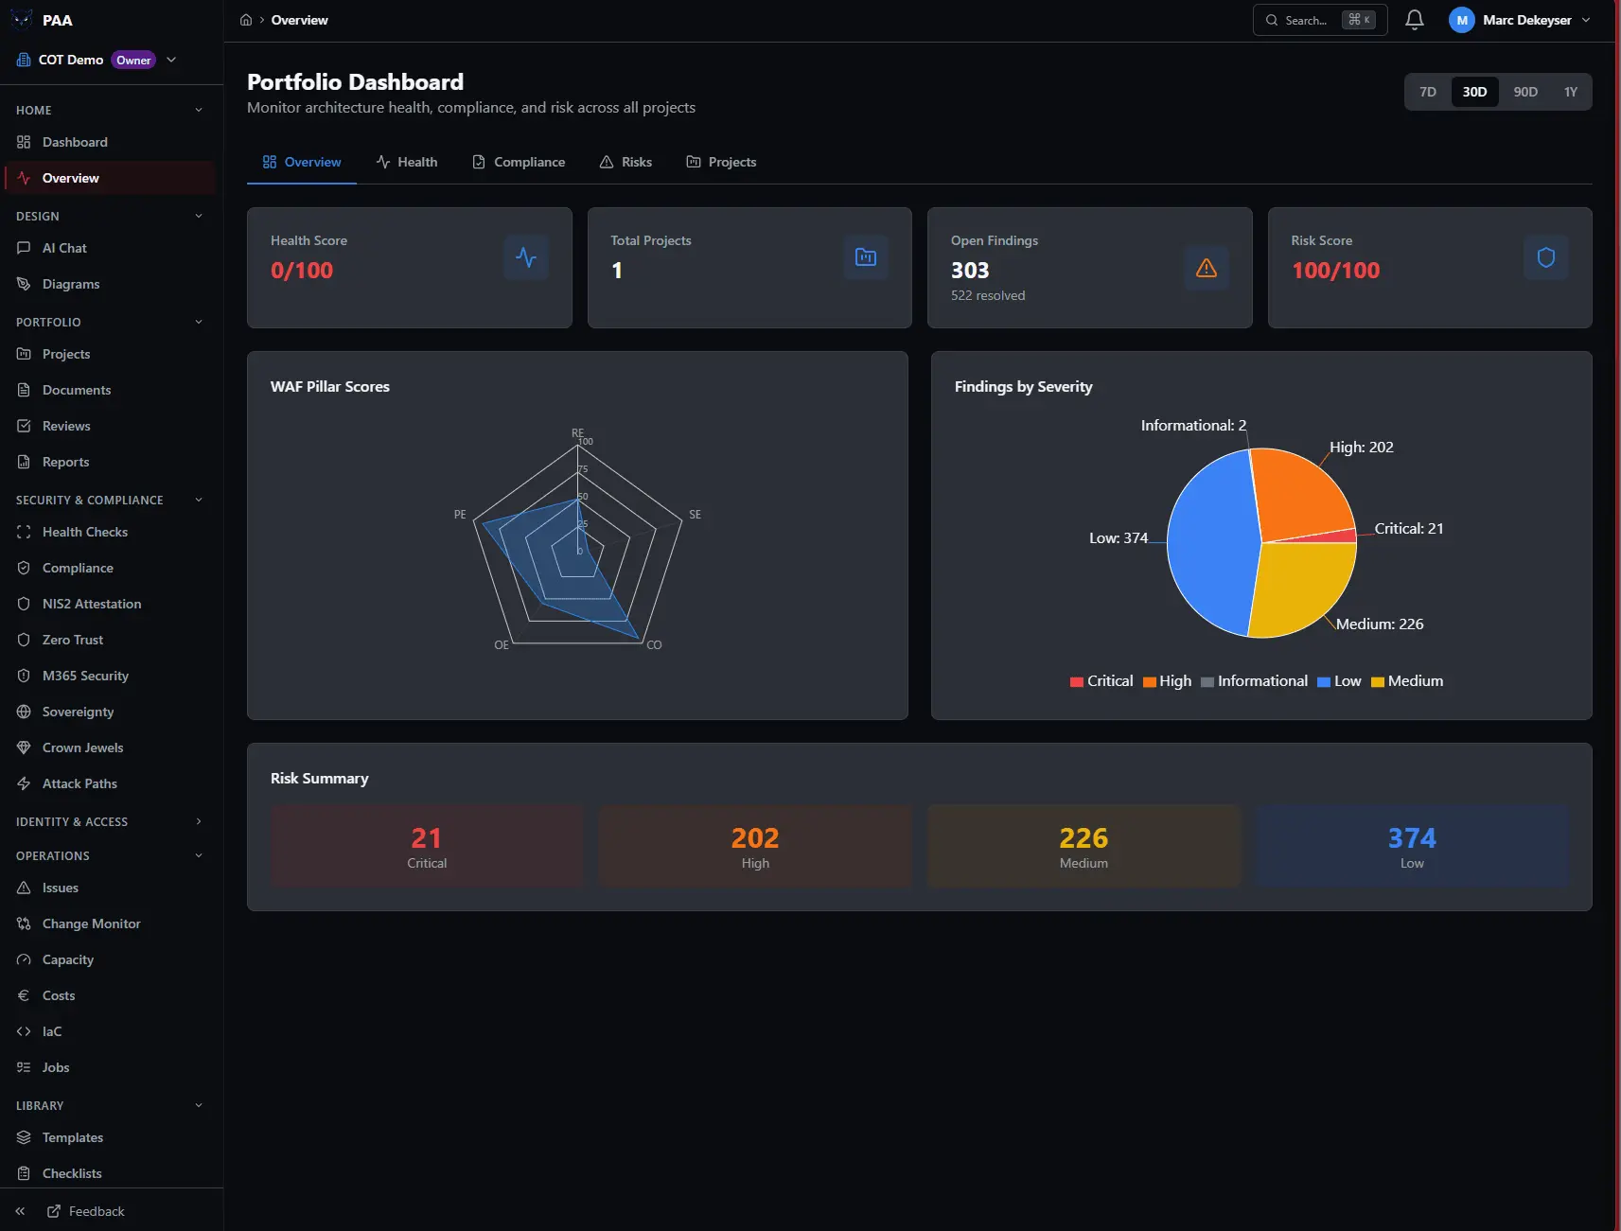Viewport: 1621px width, 1231px height.
Task: Open Diagrams via its pen icon
Action: click(24, 284)
